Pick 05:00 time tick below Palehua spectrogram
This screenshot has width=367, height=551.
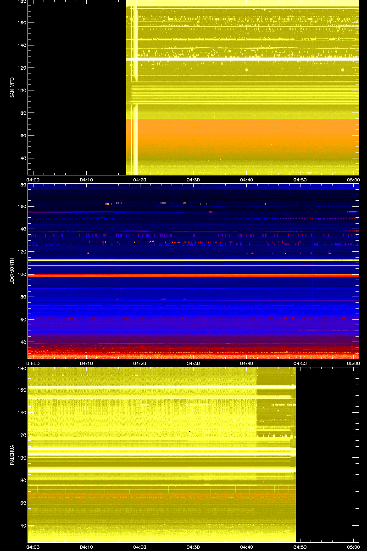click(x=353, y=547)
